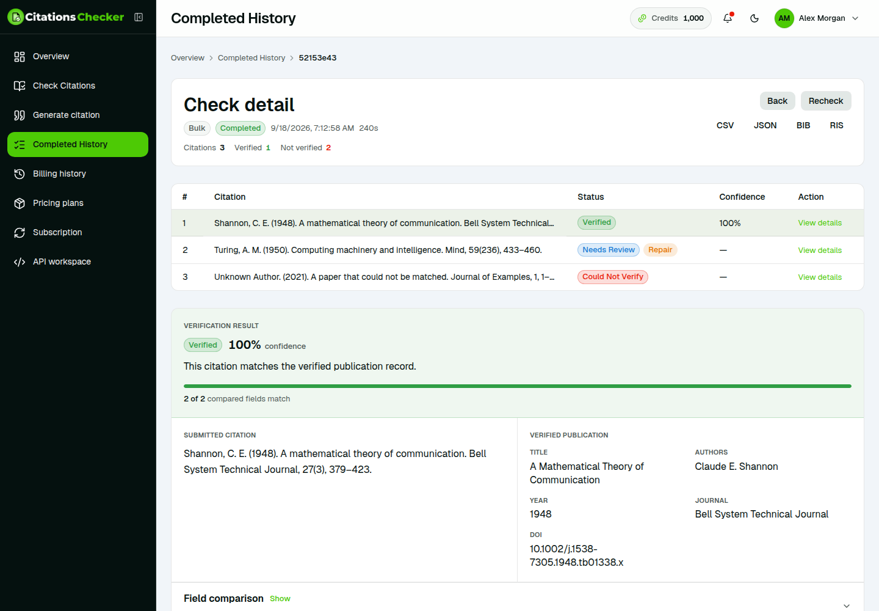Click the Back button
This screenshot has height=611, width=879.
777,101
